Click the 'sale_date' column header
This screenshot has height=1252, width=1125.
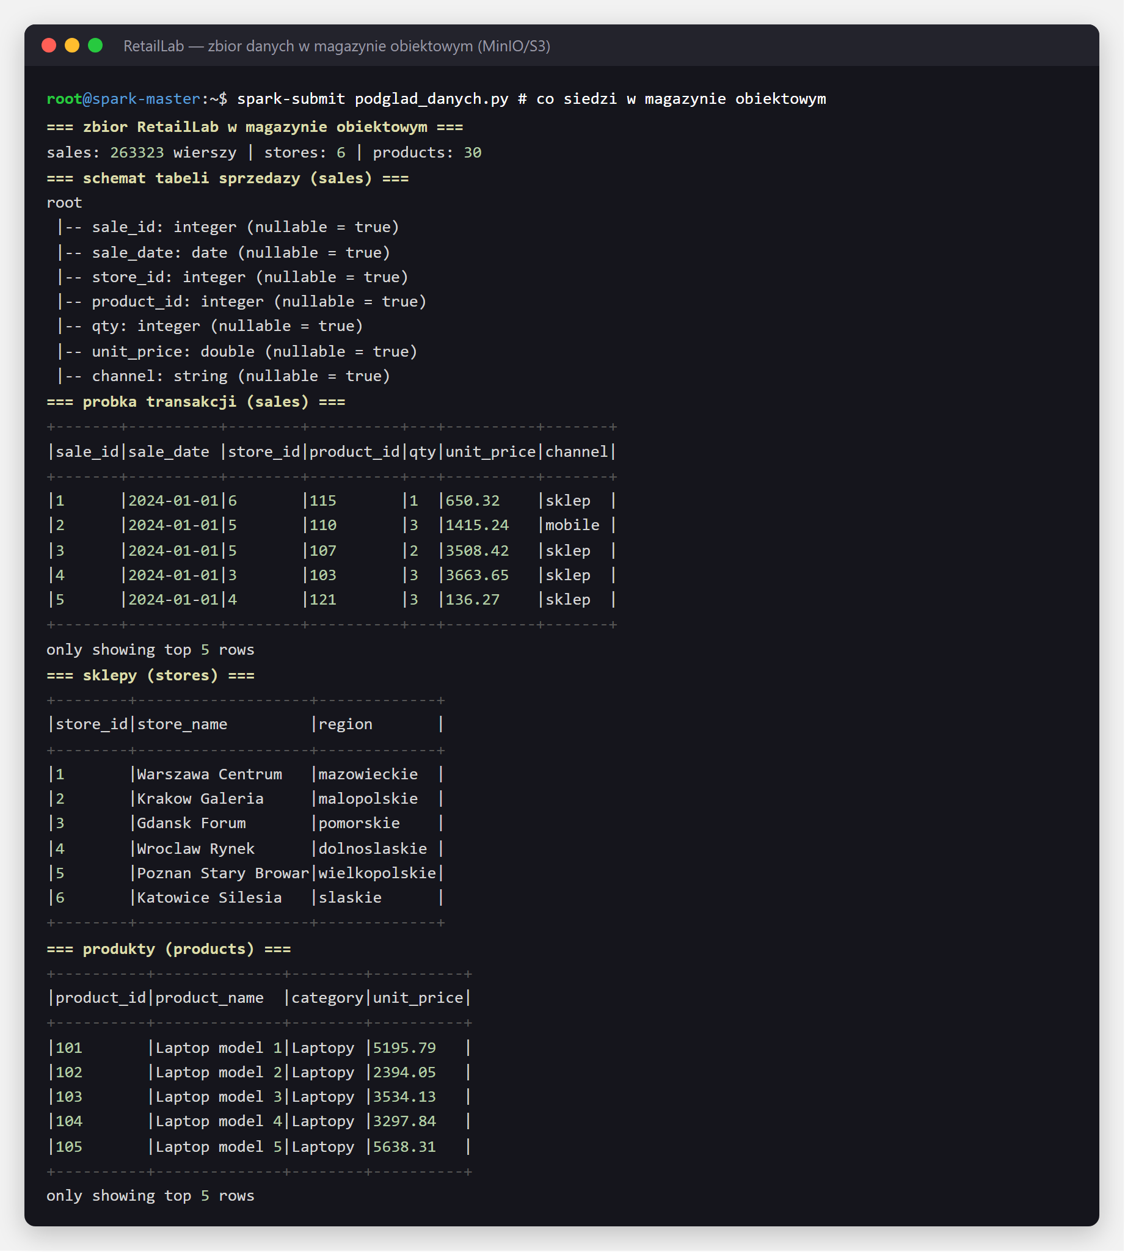[x=169, y=452]
